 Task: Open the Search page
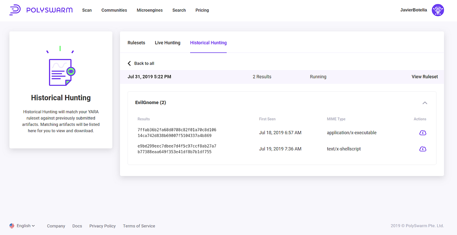tap(179, 10)
